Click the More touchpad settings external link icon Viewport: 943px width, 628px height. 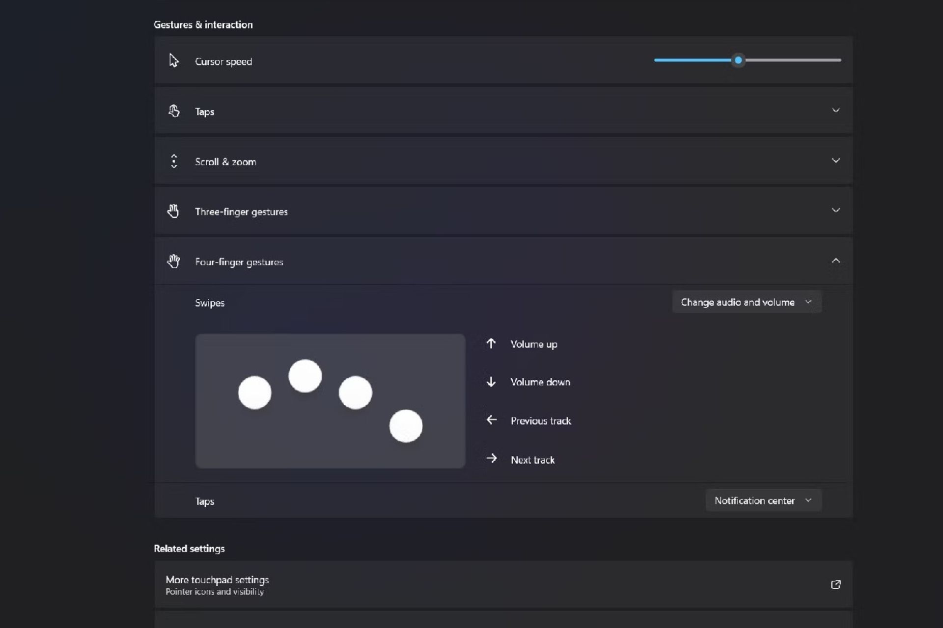(x=835, y=584)
